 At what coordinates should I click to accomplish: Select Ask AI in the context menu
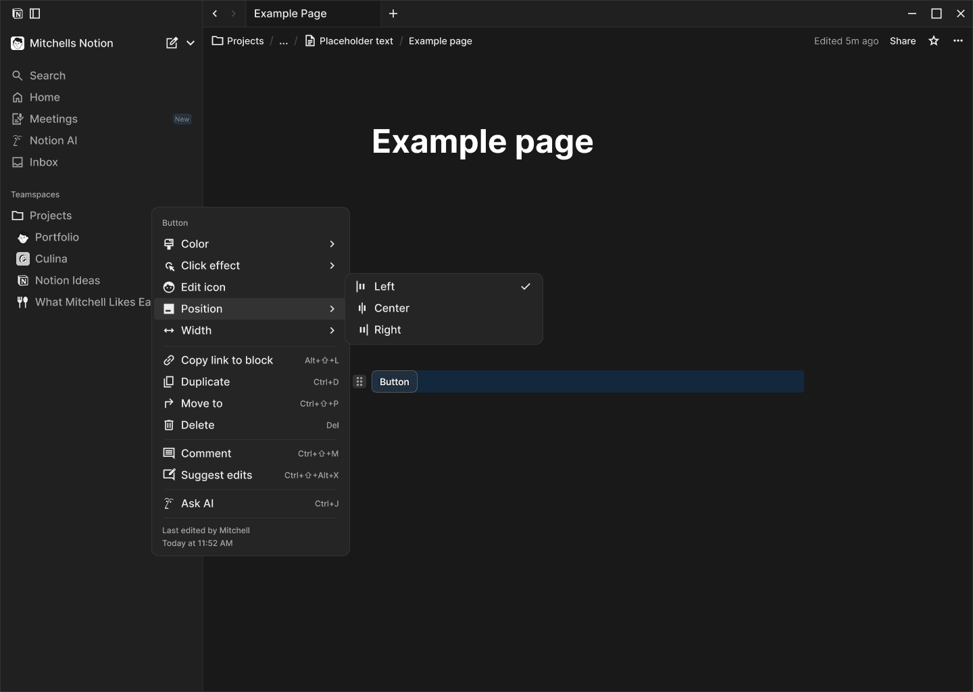pos(197,503)
